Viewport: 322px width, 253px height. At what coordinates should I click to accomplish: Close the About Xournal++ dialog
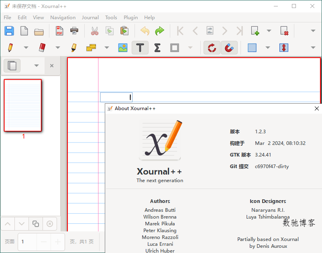(x=317, y=108)
